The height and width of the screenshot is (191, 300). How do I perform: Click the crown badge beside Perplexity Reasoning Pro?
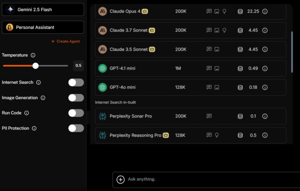166,135
